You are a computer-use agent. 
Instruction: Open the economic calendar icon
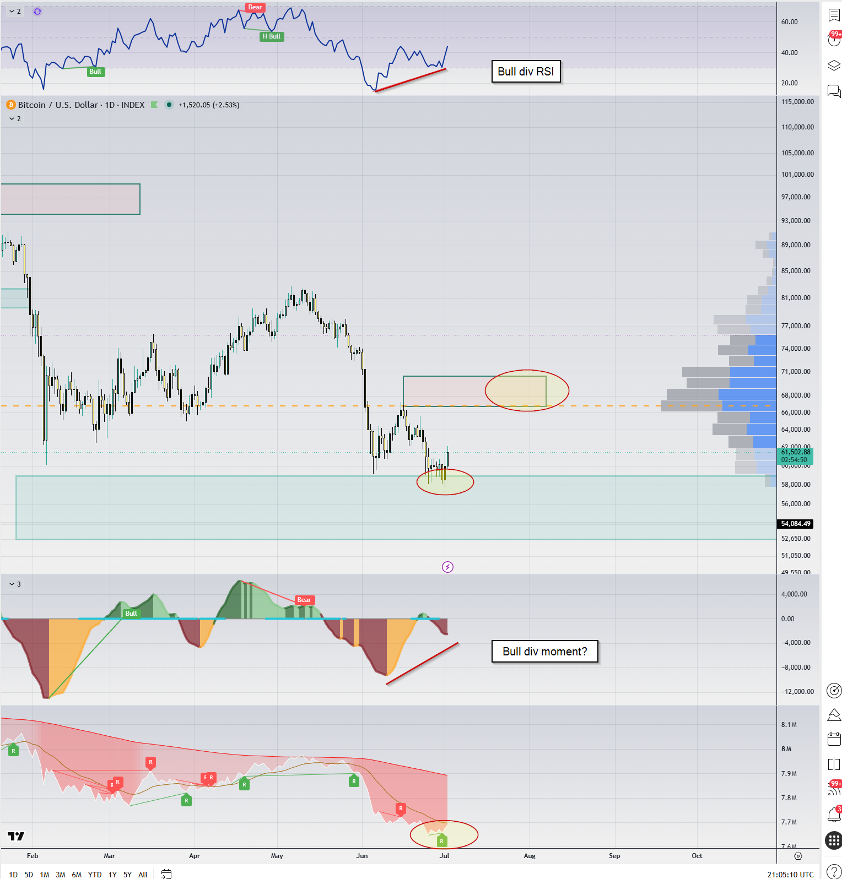834,739
